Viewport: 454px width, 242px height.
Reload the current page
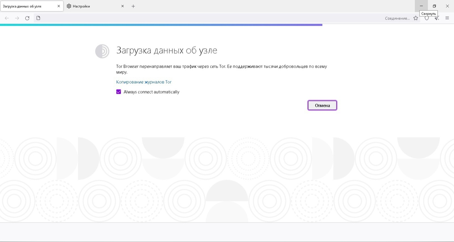point(27,18)
